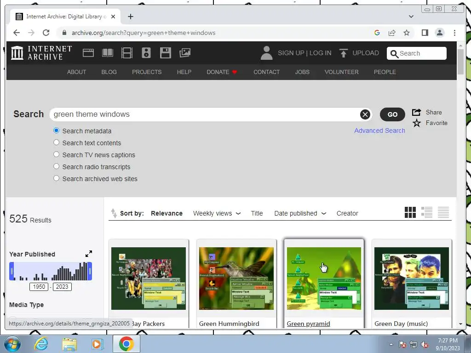Open the Texts book icon
Screen dimensions: 471x353
(108, 53)
